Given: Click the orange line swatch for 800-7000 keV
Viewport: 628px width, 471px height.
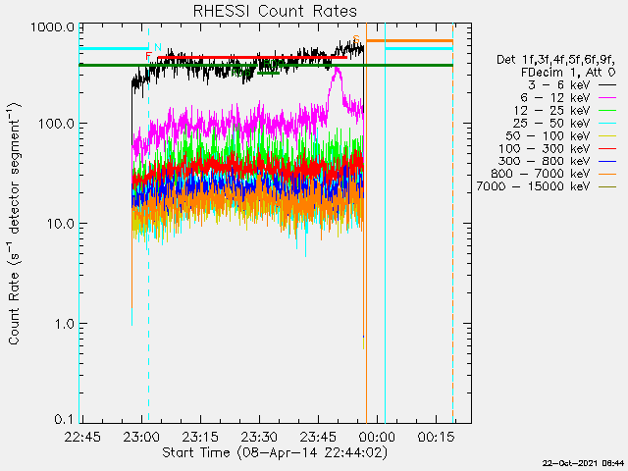Looking at the screenshot, I should pyautogui.click(x=607, y=174).
